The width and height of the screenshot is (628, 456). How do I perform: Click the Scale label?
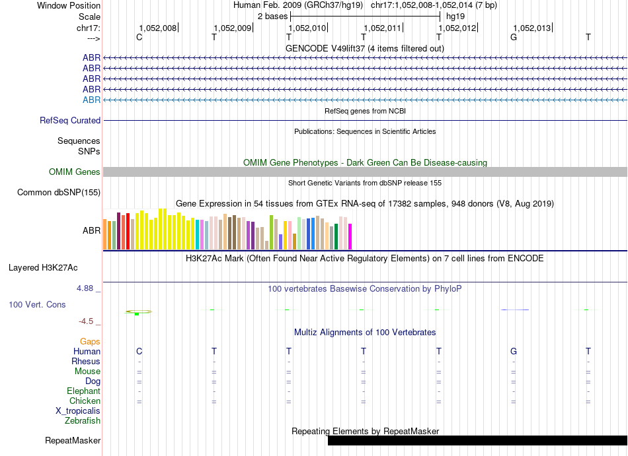[89, 16]
